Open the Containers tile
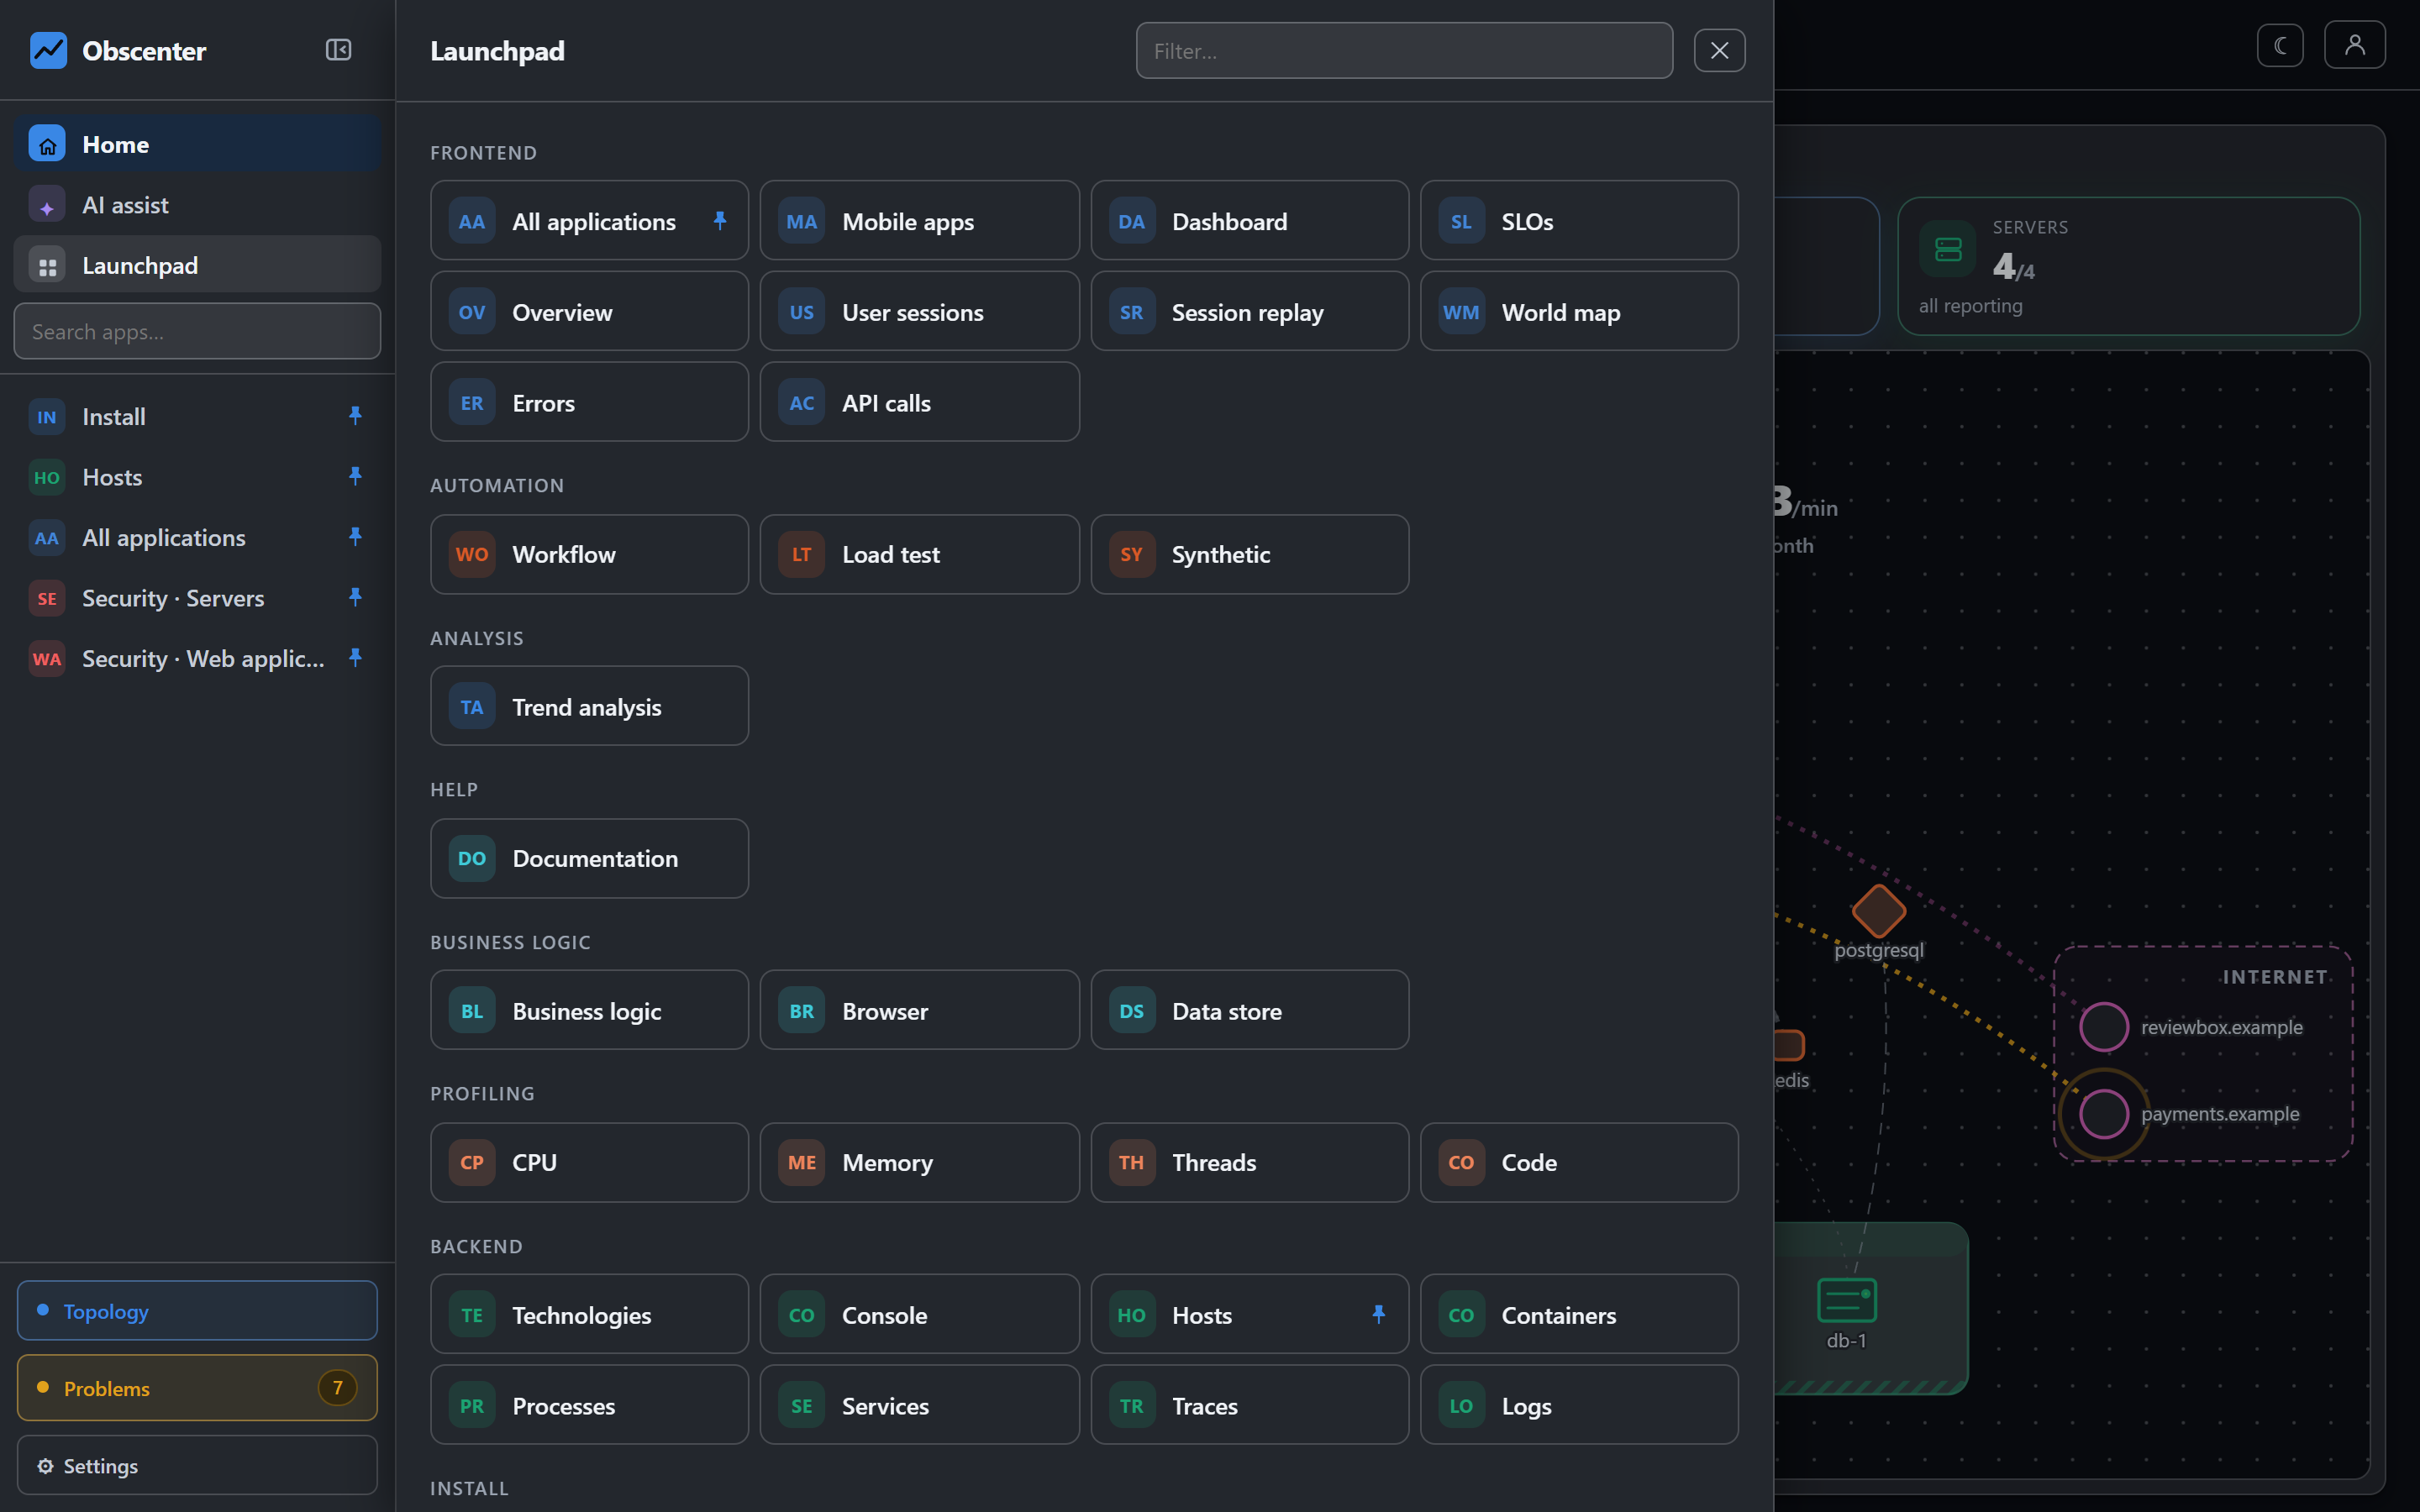The height and width of the screenshot is (1512, 2420). click(x=1579, y=1314)
